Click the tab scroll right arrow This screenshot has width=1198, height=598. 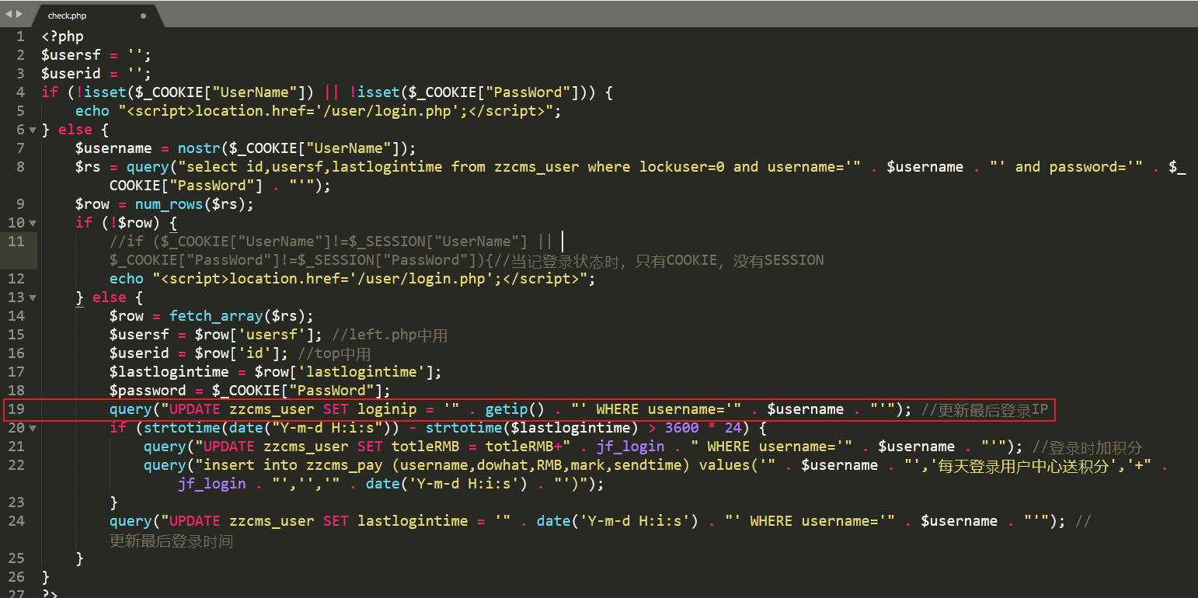coord(19,13)
